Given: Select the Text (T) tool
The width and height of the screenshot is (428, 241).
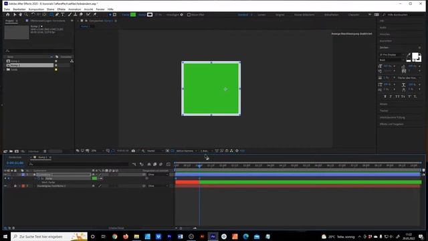Looking at the screenshot, I should point(63,15).
